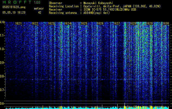Click the 0.9 kHz axis tick label

[2, 63]
